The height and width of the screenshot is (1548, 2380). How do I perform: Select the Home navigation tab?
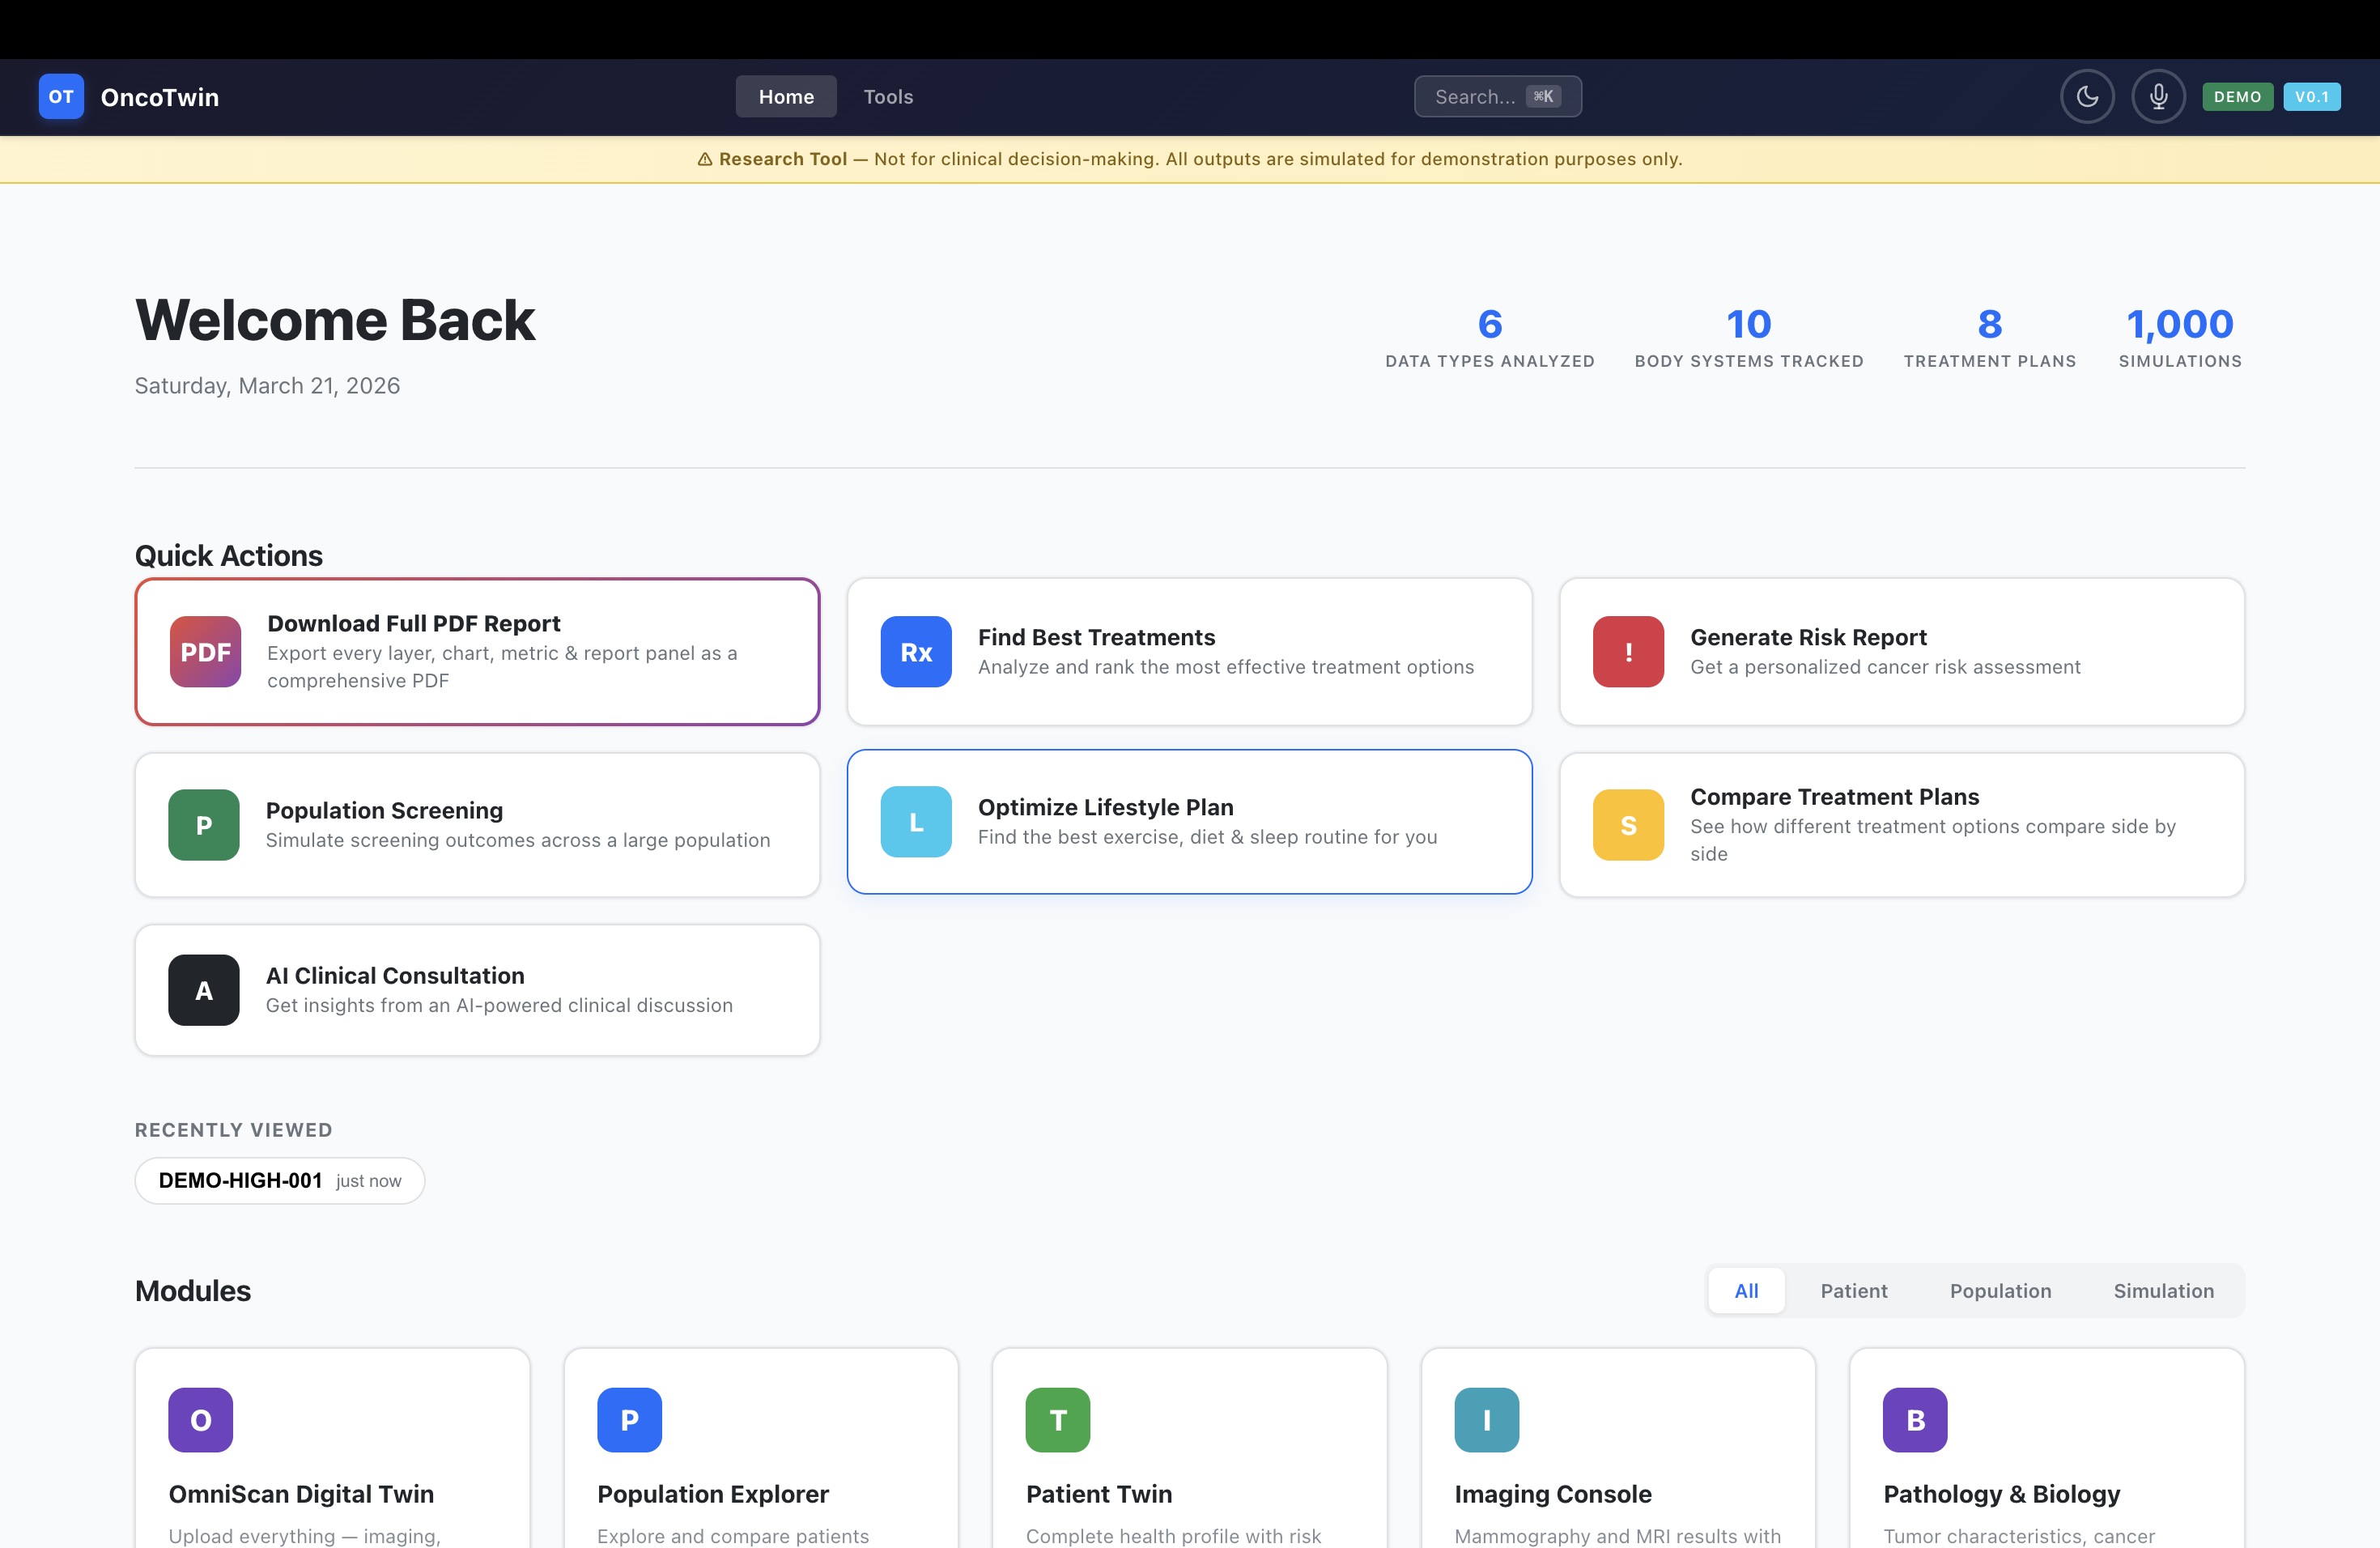click(786, 97)
